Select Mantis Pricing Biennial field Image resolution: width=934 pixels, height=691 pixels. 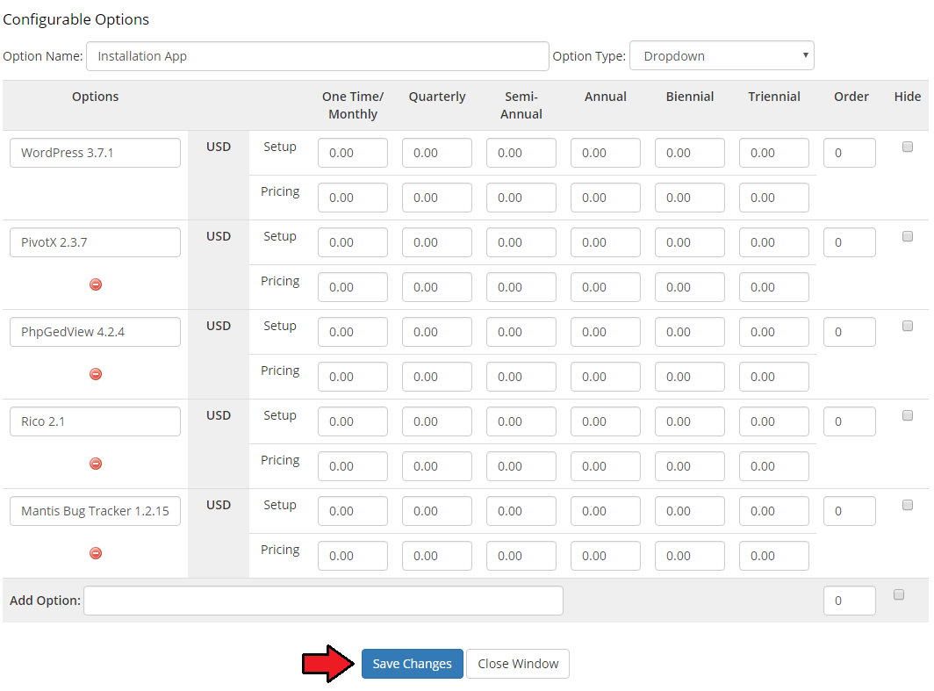[690, 556]
